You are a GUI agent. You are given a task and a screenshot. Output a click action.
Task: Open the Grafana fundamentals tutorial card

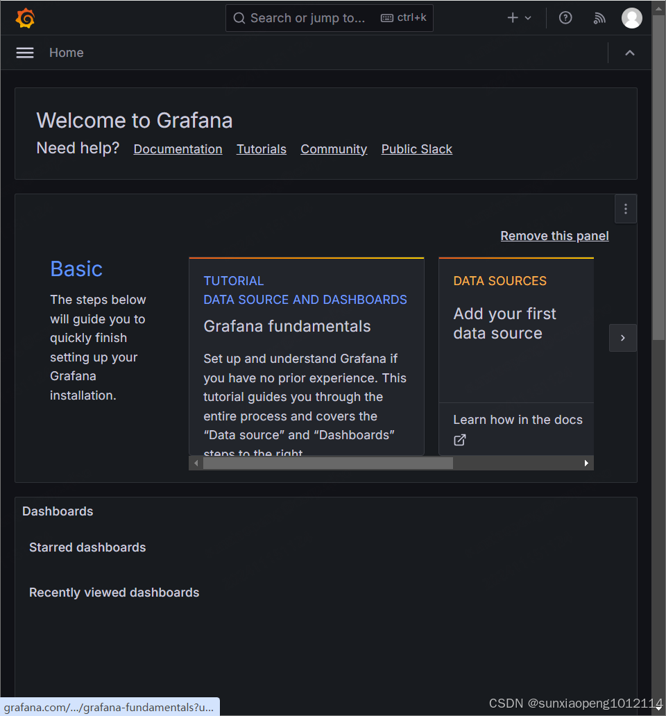[307, 357]
